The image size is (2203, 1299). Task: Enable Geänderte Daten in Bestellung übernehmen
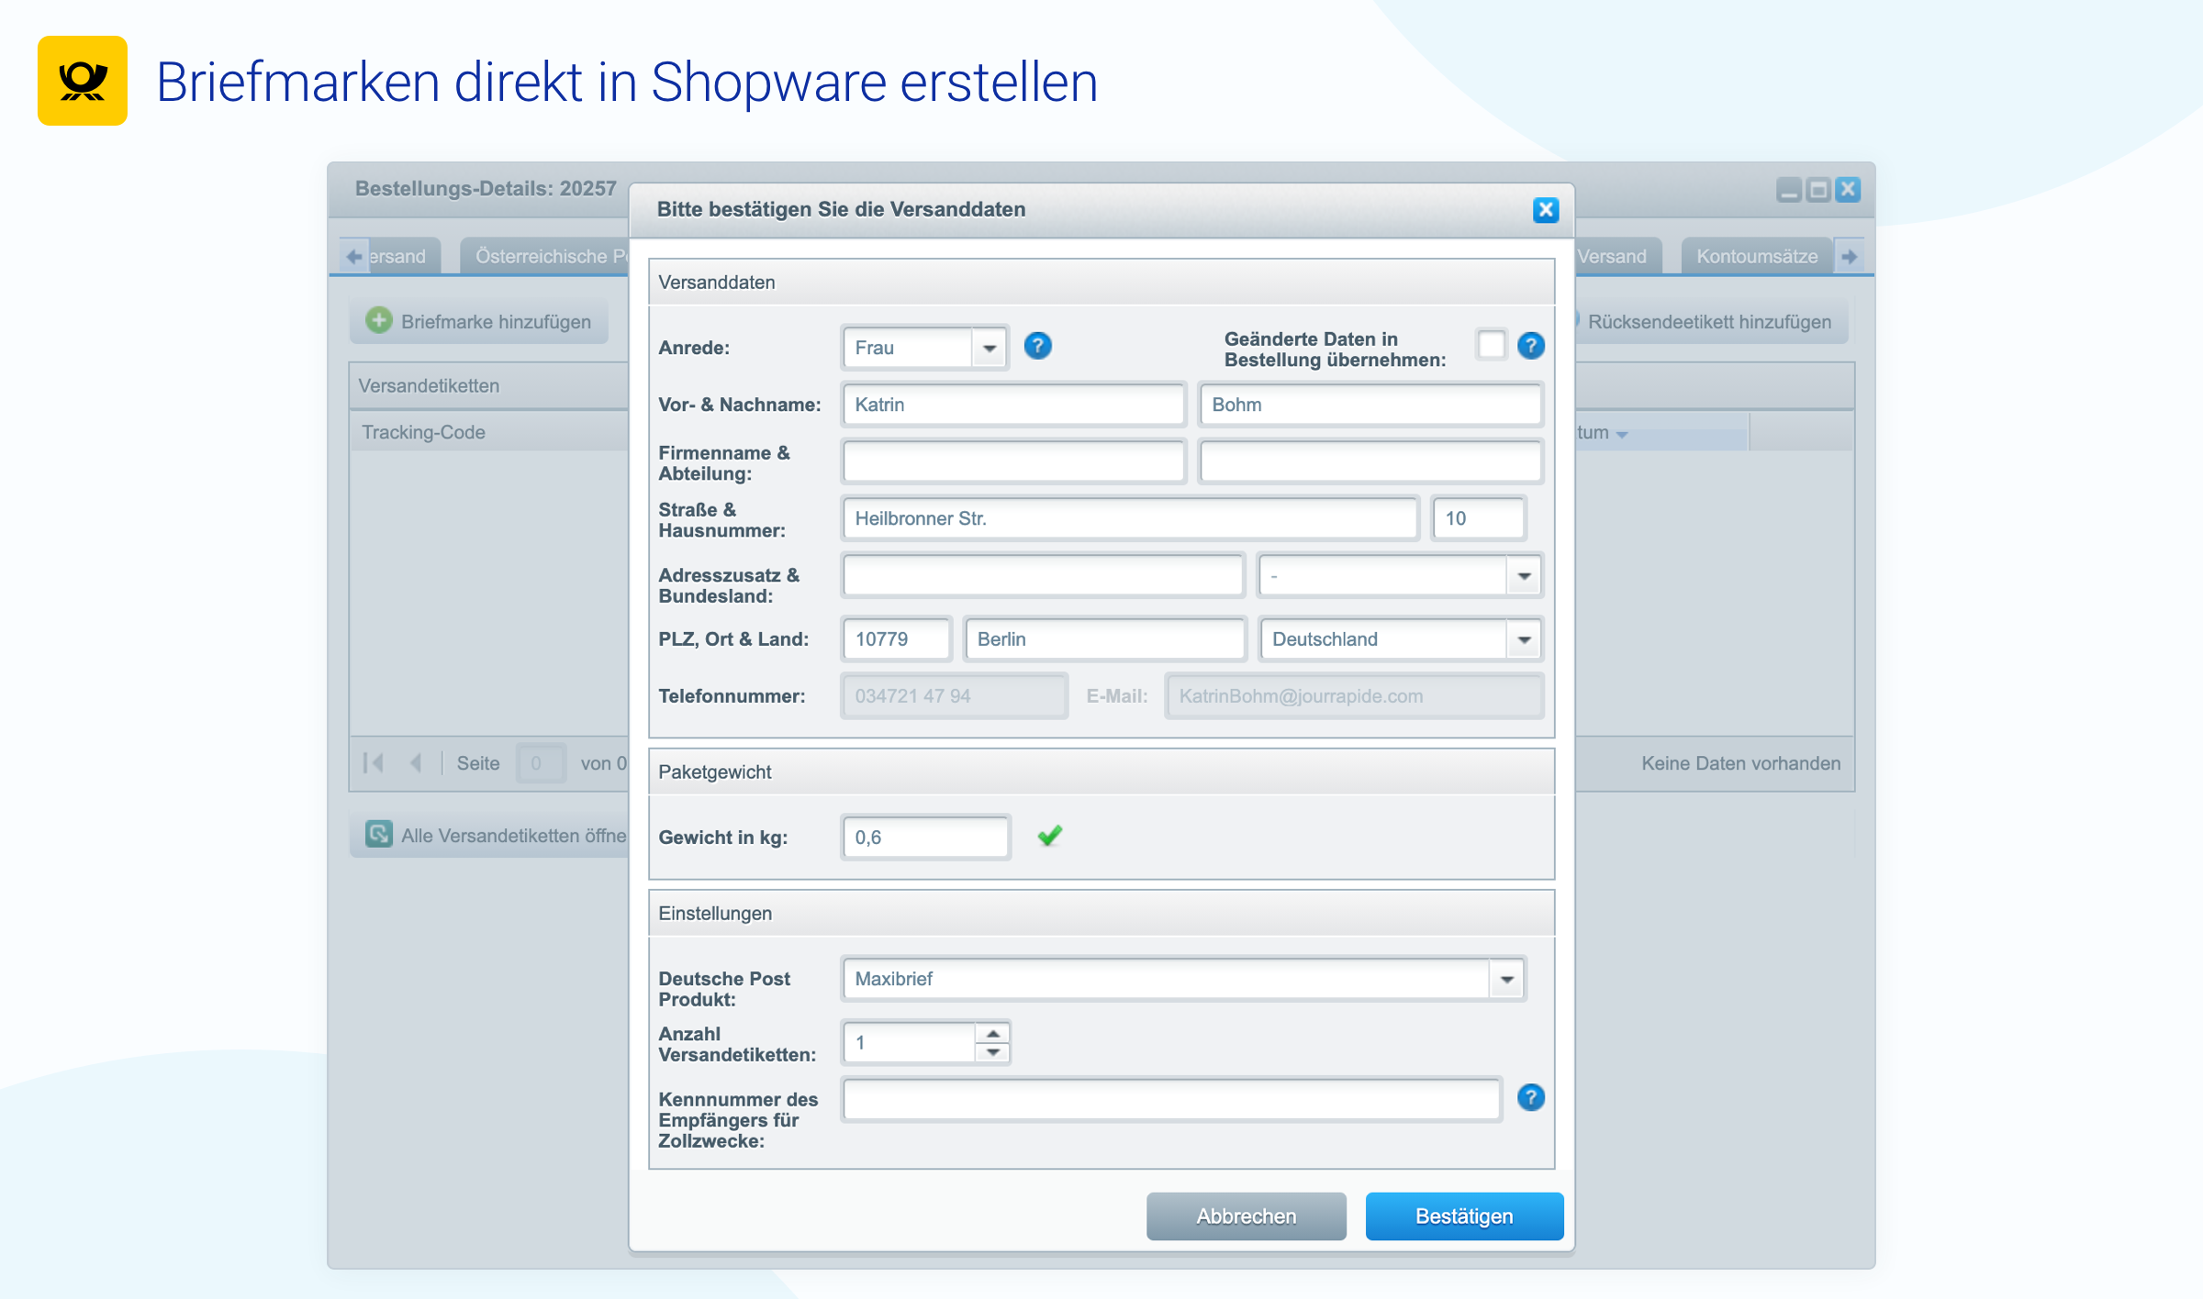click(1491, 346)
